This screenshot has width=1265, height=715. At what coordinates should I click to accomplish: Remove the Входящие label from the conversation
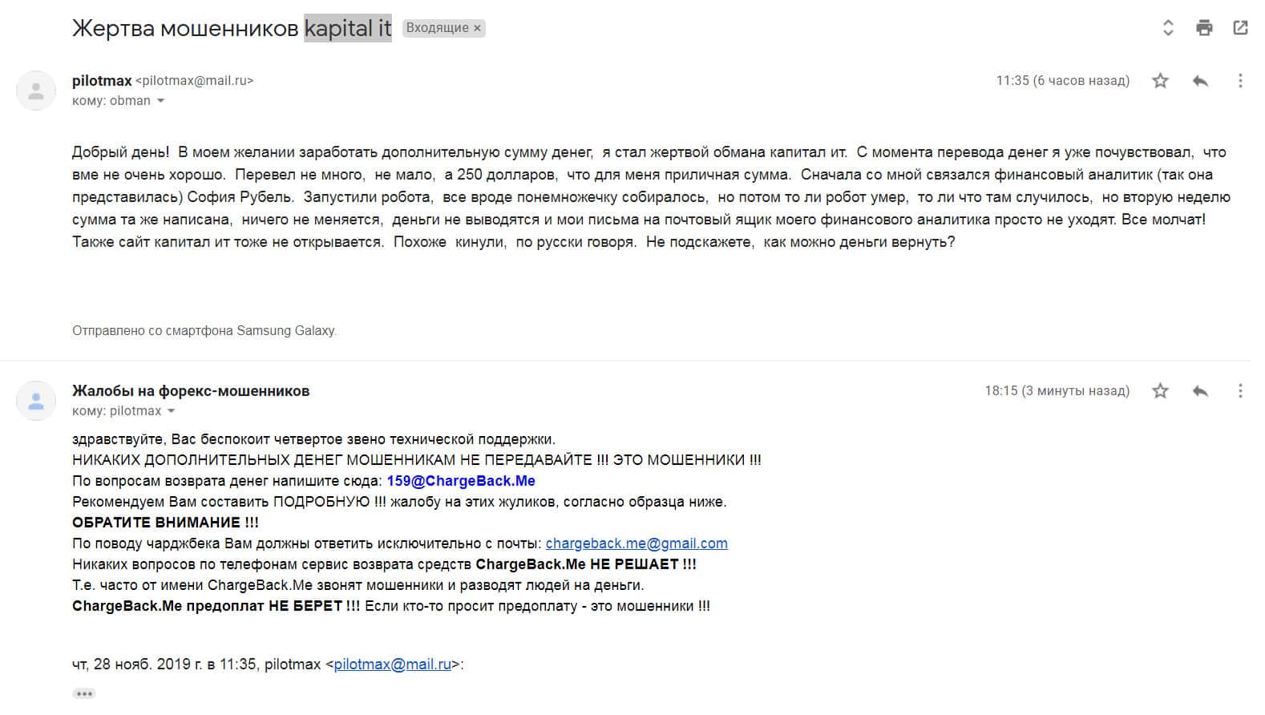click(477, 28)
